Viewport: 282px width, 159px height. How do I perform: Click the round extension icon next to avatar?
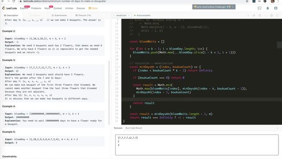point(265,1)
